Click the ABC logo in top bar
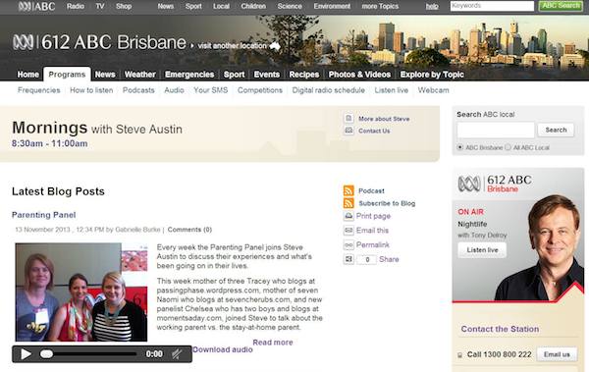The height and width of the screenshot is (372, 589). pyautogui.click(x=36, y=6)
